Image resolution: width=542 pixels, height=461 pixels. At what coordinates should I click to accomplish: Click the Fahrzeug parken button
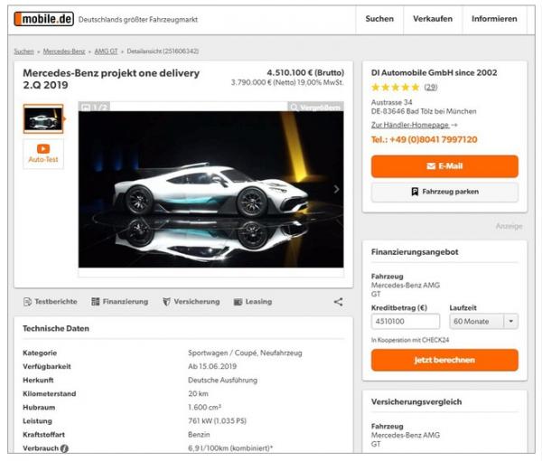444,192
